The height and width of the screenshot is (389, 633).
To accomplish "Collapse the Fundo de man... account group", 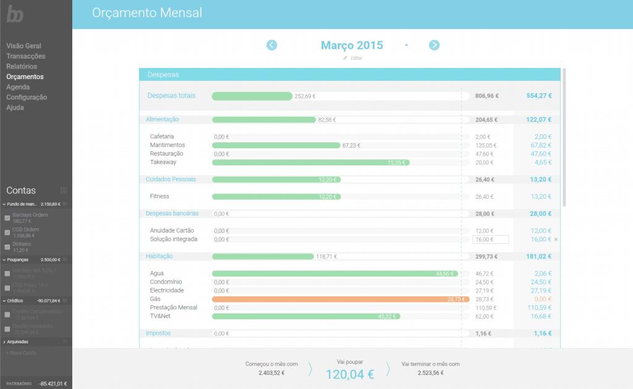I will click(4, 204).
